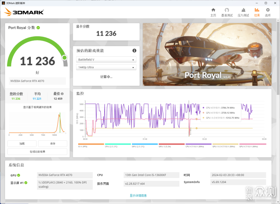Click Show detailed info (显示详细信息) link
The width and height of the screenshot is (280, 204).
138,195
